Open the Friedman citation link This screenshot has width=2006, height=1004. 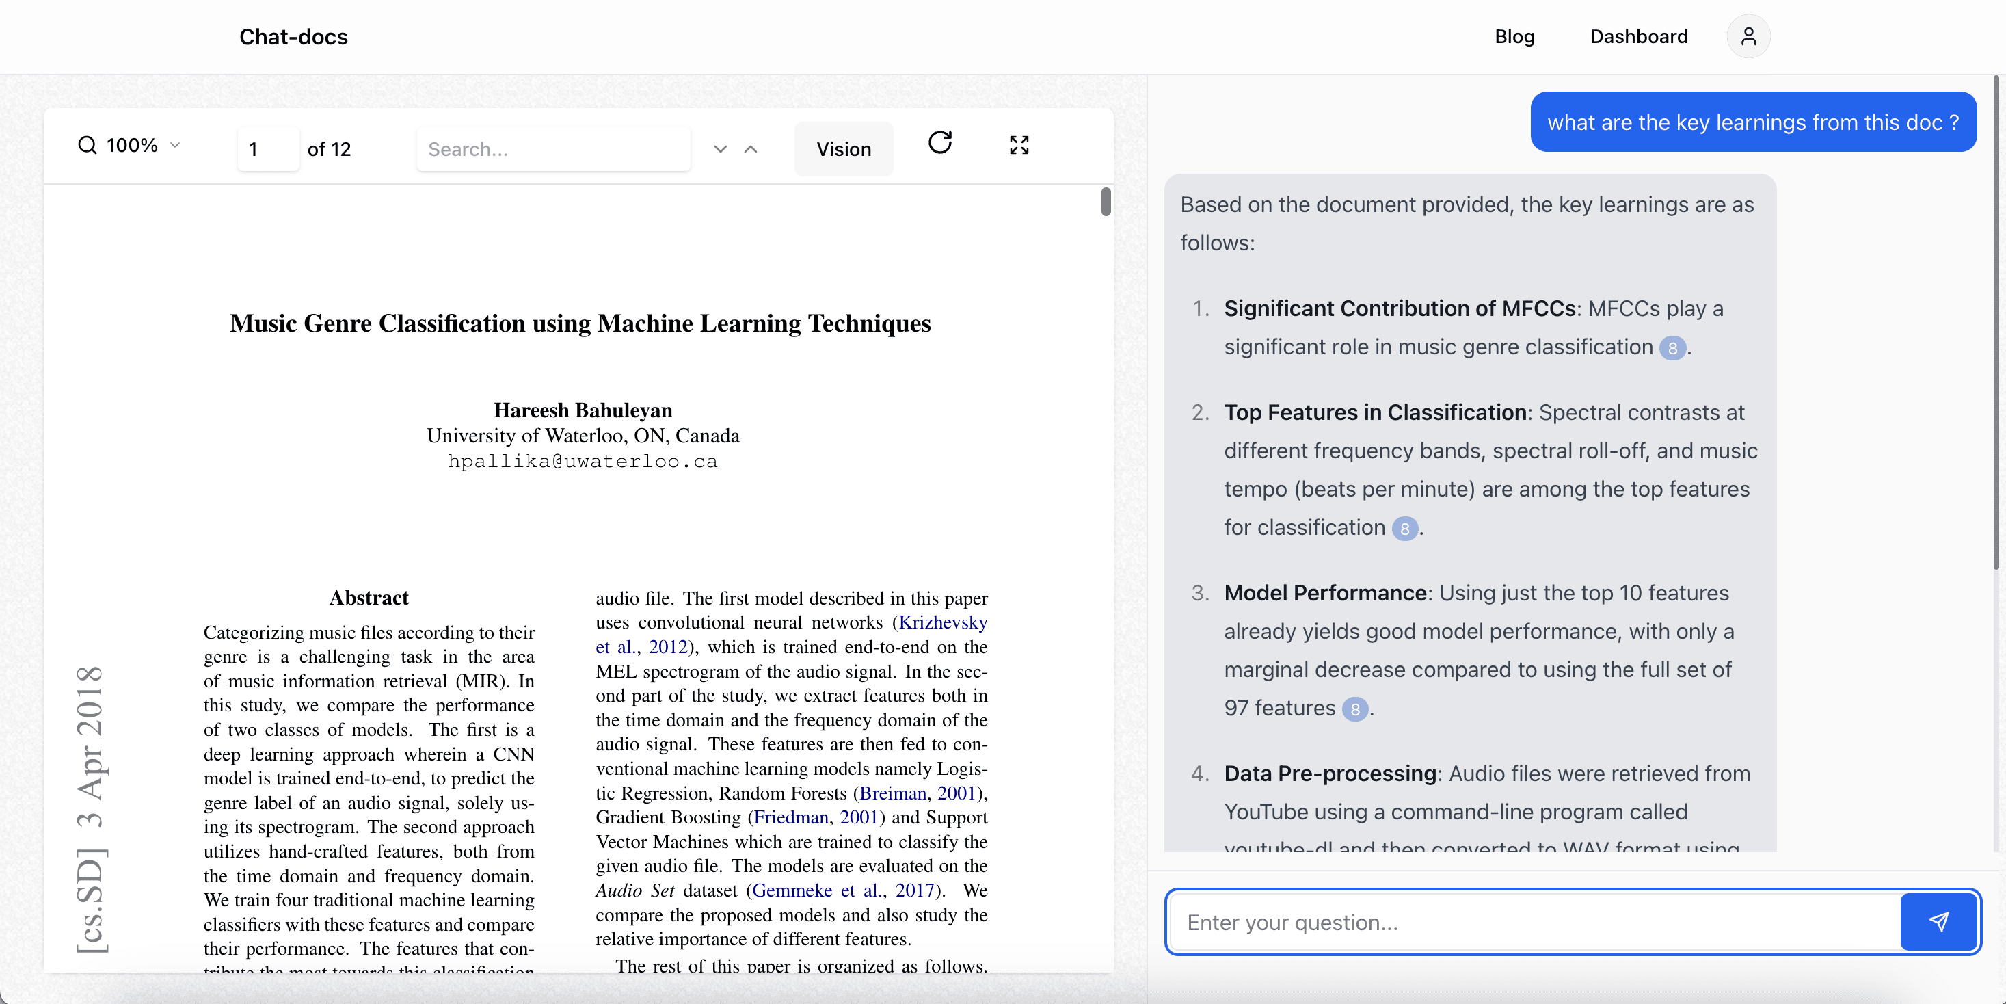(x=790, y=817)
